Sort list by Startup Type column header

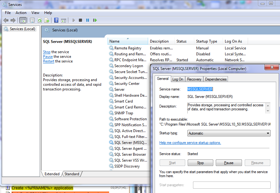208,41
